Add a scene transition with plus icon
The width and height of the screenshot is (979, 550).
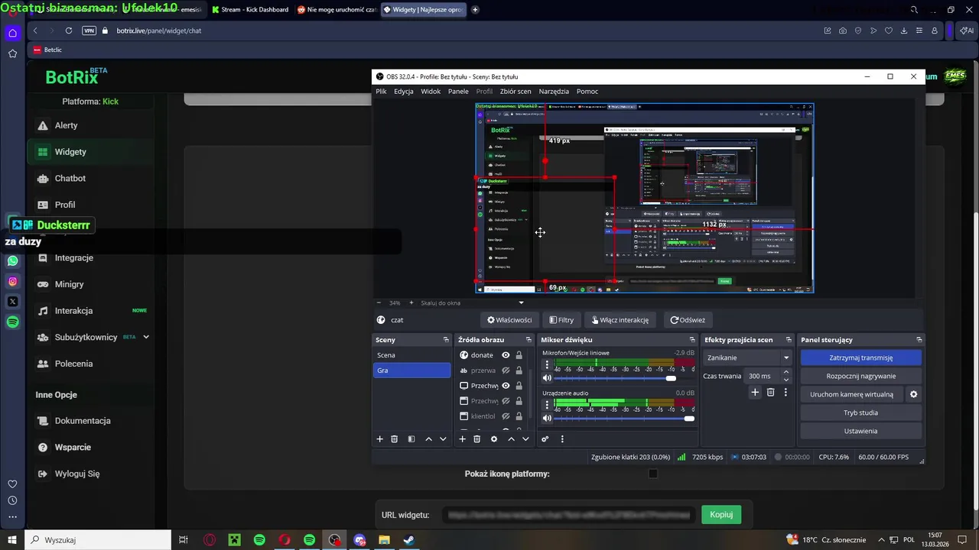(x=755, y=392)
